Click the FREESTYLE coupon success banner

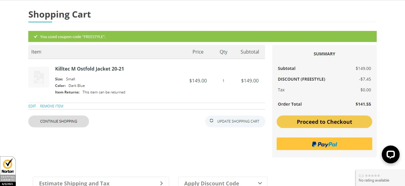point(202,37)
